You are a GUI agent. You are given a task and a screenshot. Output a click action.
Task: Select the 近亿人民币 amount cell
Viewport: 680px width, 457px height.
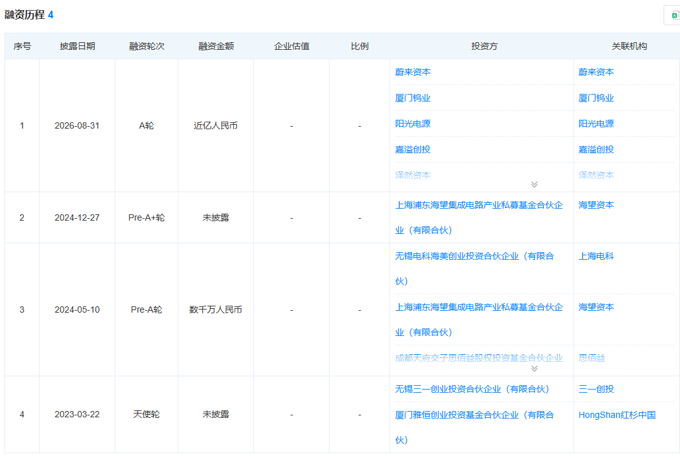216,125
